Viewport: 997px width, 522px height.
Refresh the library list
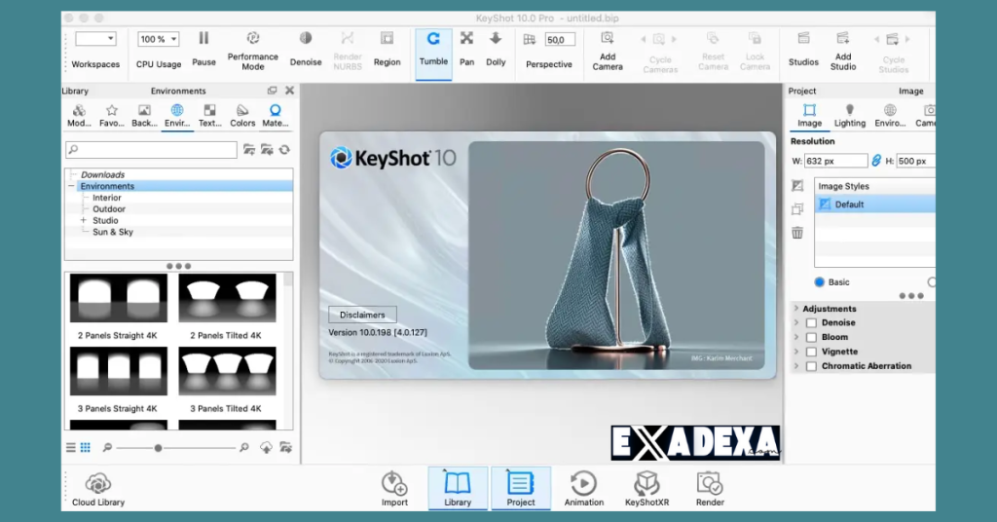[284, 149]
